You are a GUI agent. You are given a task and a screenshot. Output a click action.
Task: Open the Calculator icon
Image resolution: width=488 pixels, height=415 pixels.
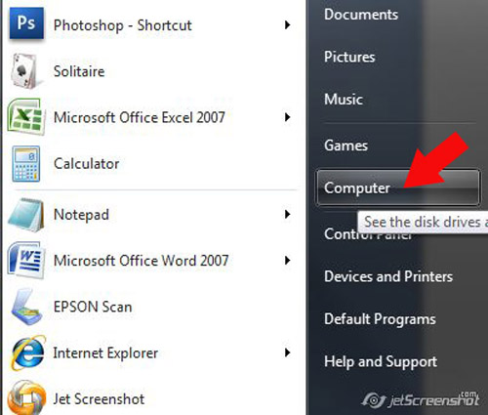pyautogui.click(x=26, y=164)
